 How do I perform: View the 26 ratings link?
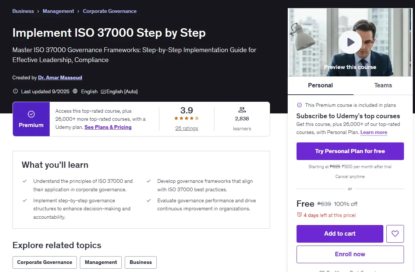(187, 128)
